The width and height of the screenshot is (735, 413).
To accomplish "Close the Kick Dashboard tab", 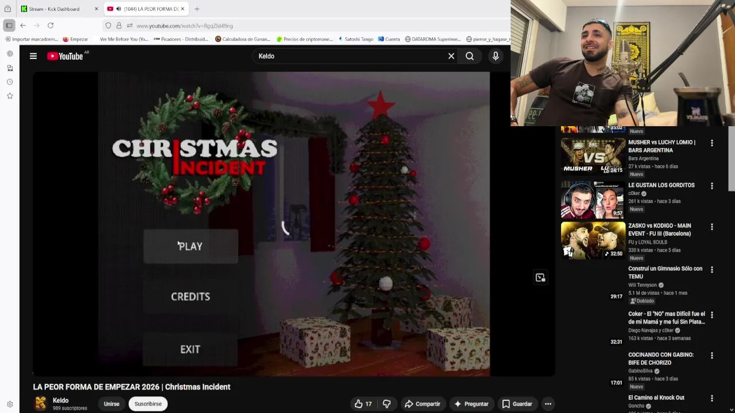I will click(96, 9).
